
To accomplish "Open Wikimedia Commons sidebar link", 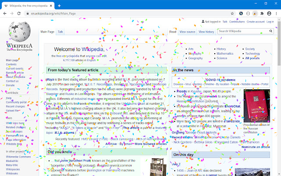I will click(18, 157).
